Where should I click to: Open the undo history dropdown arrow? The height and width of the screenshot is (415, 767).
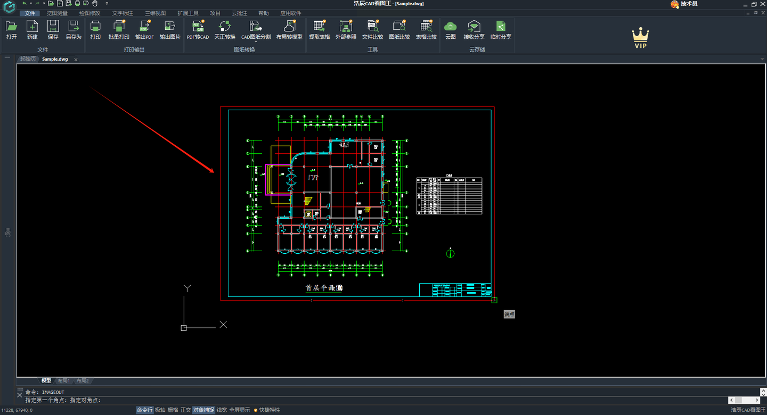(x=30, y=4)
